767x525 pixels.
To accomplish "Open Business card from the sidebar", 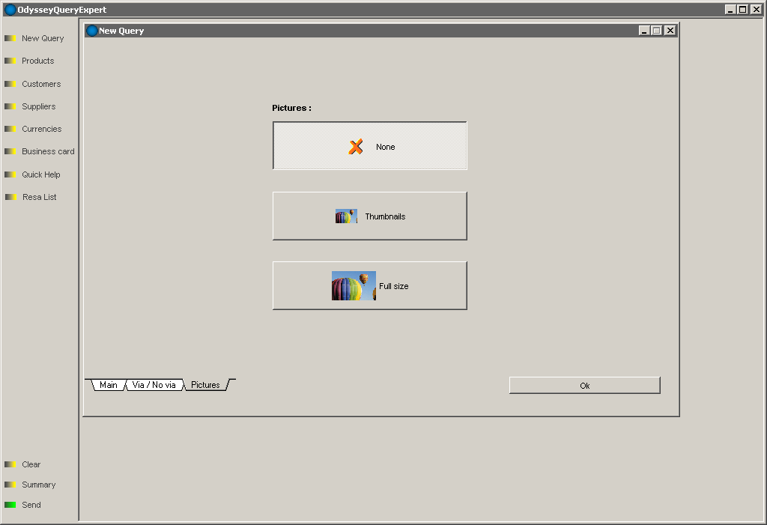I will point(48,151).
